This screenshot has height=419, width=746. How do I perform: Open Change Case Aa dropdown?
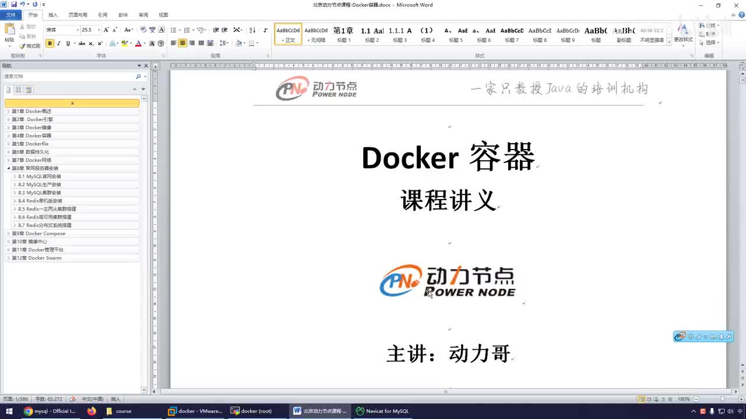[129, 30]
